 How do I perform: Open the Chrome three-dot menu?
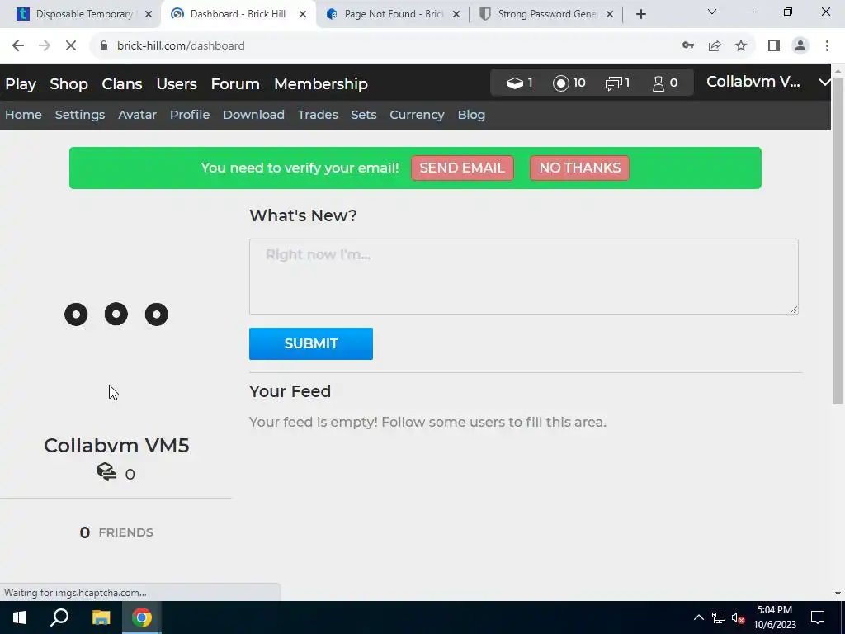[x=827, y=46]
